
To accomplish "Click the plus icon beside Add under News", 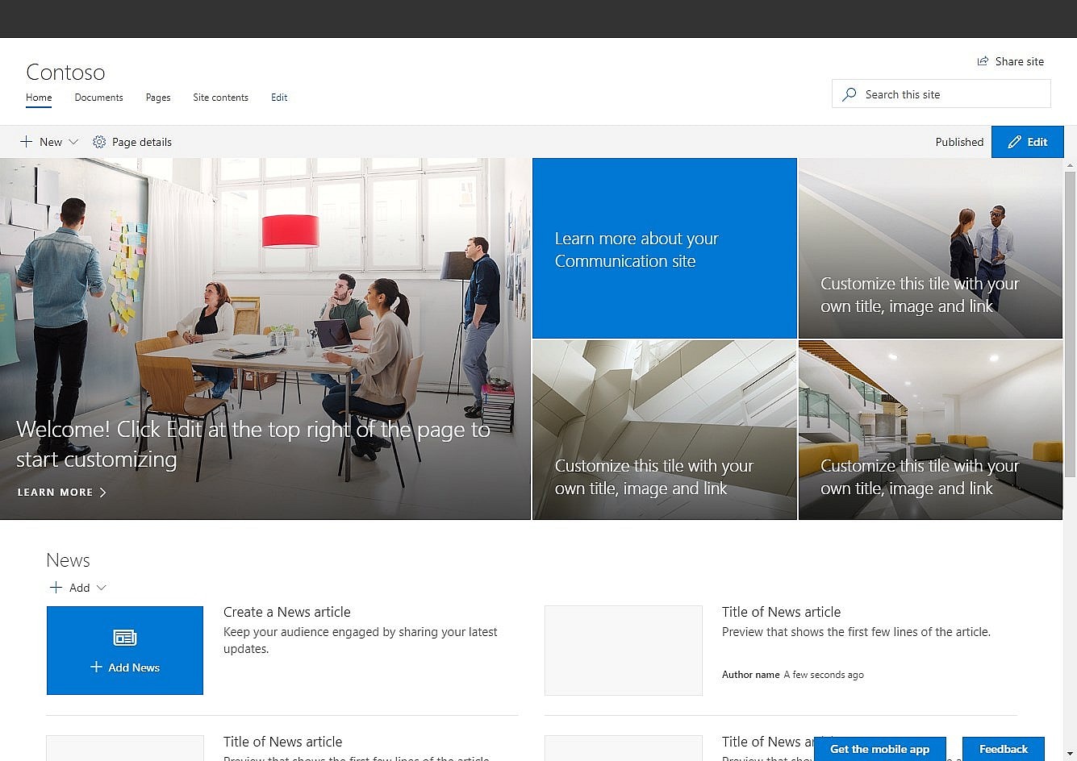I will [55, 588].
